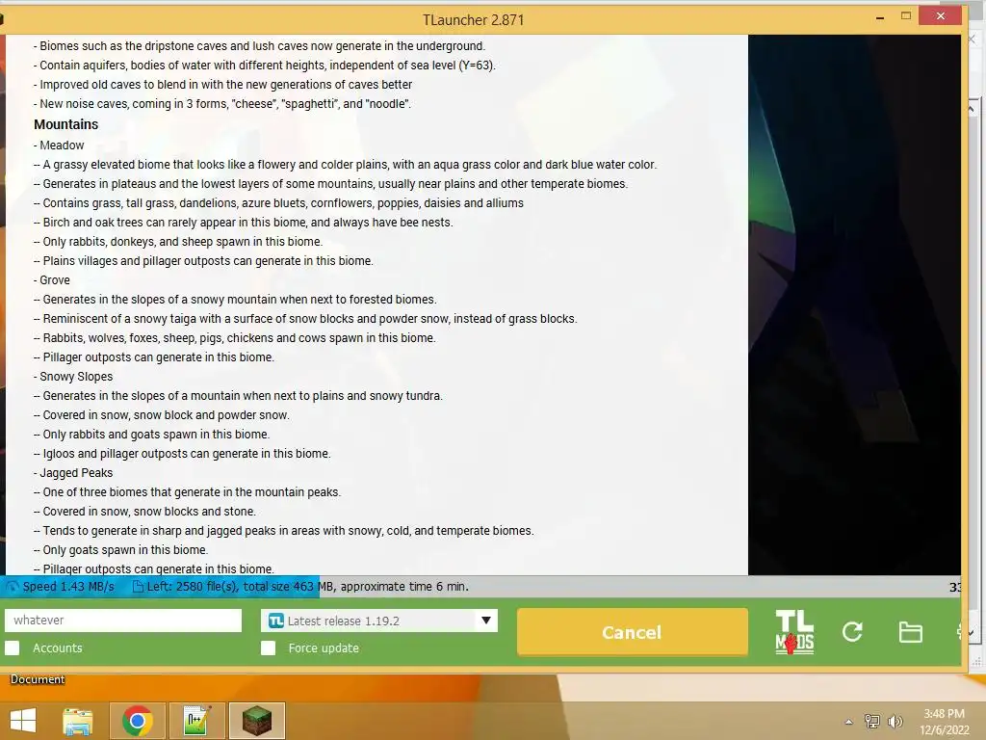Viewport: 986px width, 740px height.
Task: Open the TL Mods modpack system
Action: [x=794, y=632]
